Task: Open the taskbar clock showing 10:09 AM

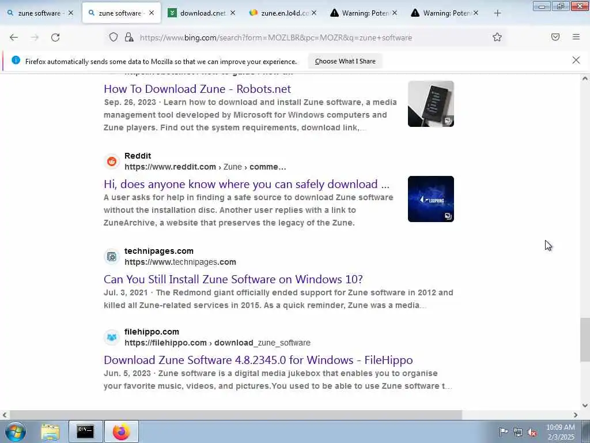Action: [x=561, y=432]
